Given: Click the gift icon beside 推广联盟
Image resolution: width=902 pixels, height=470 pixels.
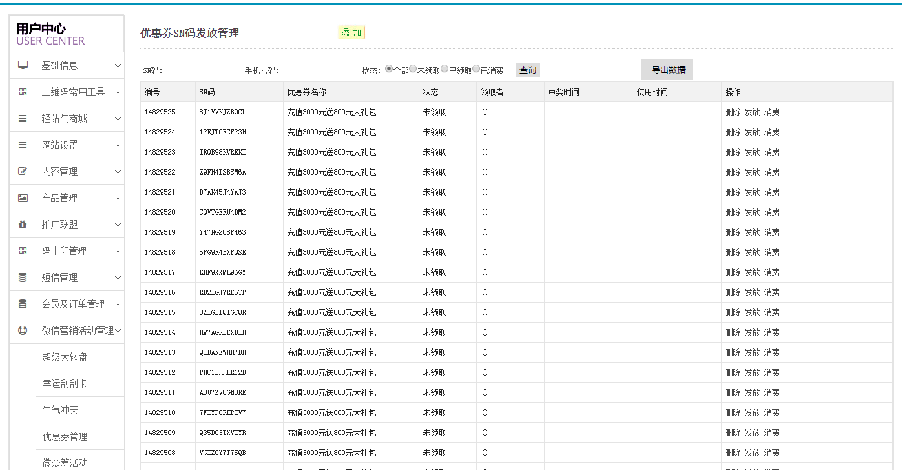Looking at the screenshot, I should point(23,224).
